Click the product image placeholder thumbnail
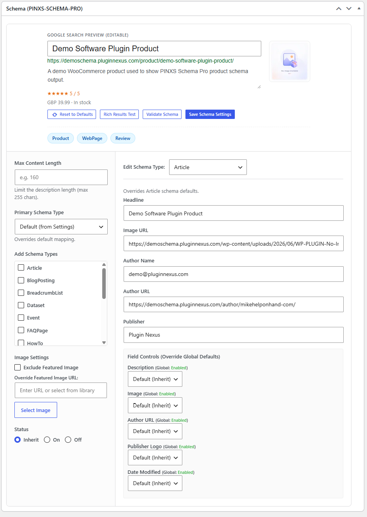367x517 pixels. pyautogui.click(x=290, y=61)
